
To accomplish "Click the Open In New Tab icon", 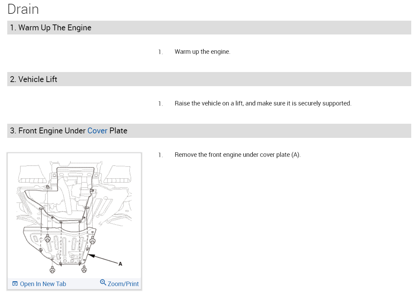I will point(15,284).
